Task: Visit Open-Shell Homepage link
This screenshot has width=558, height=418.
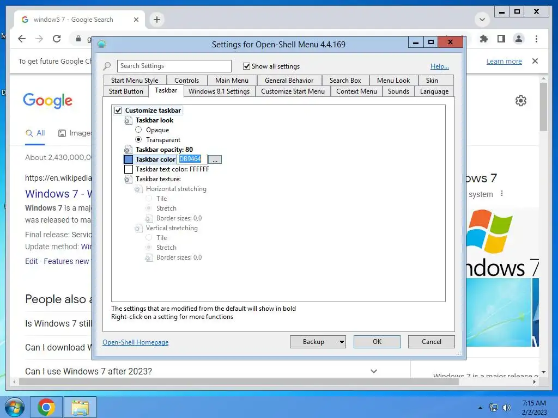Action: point(136,342)
